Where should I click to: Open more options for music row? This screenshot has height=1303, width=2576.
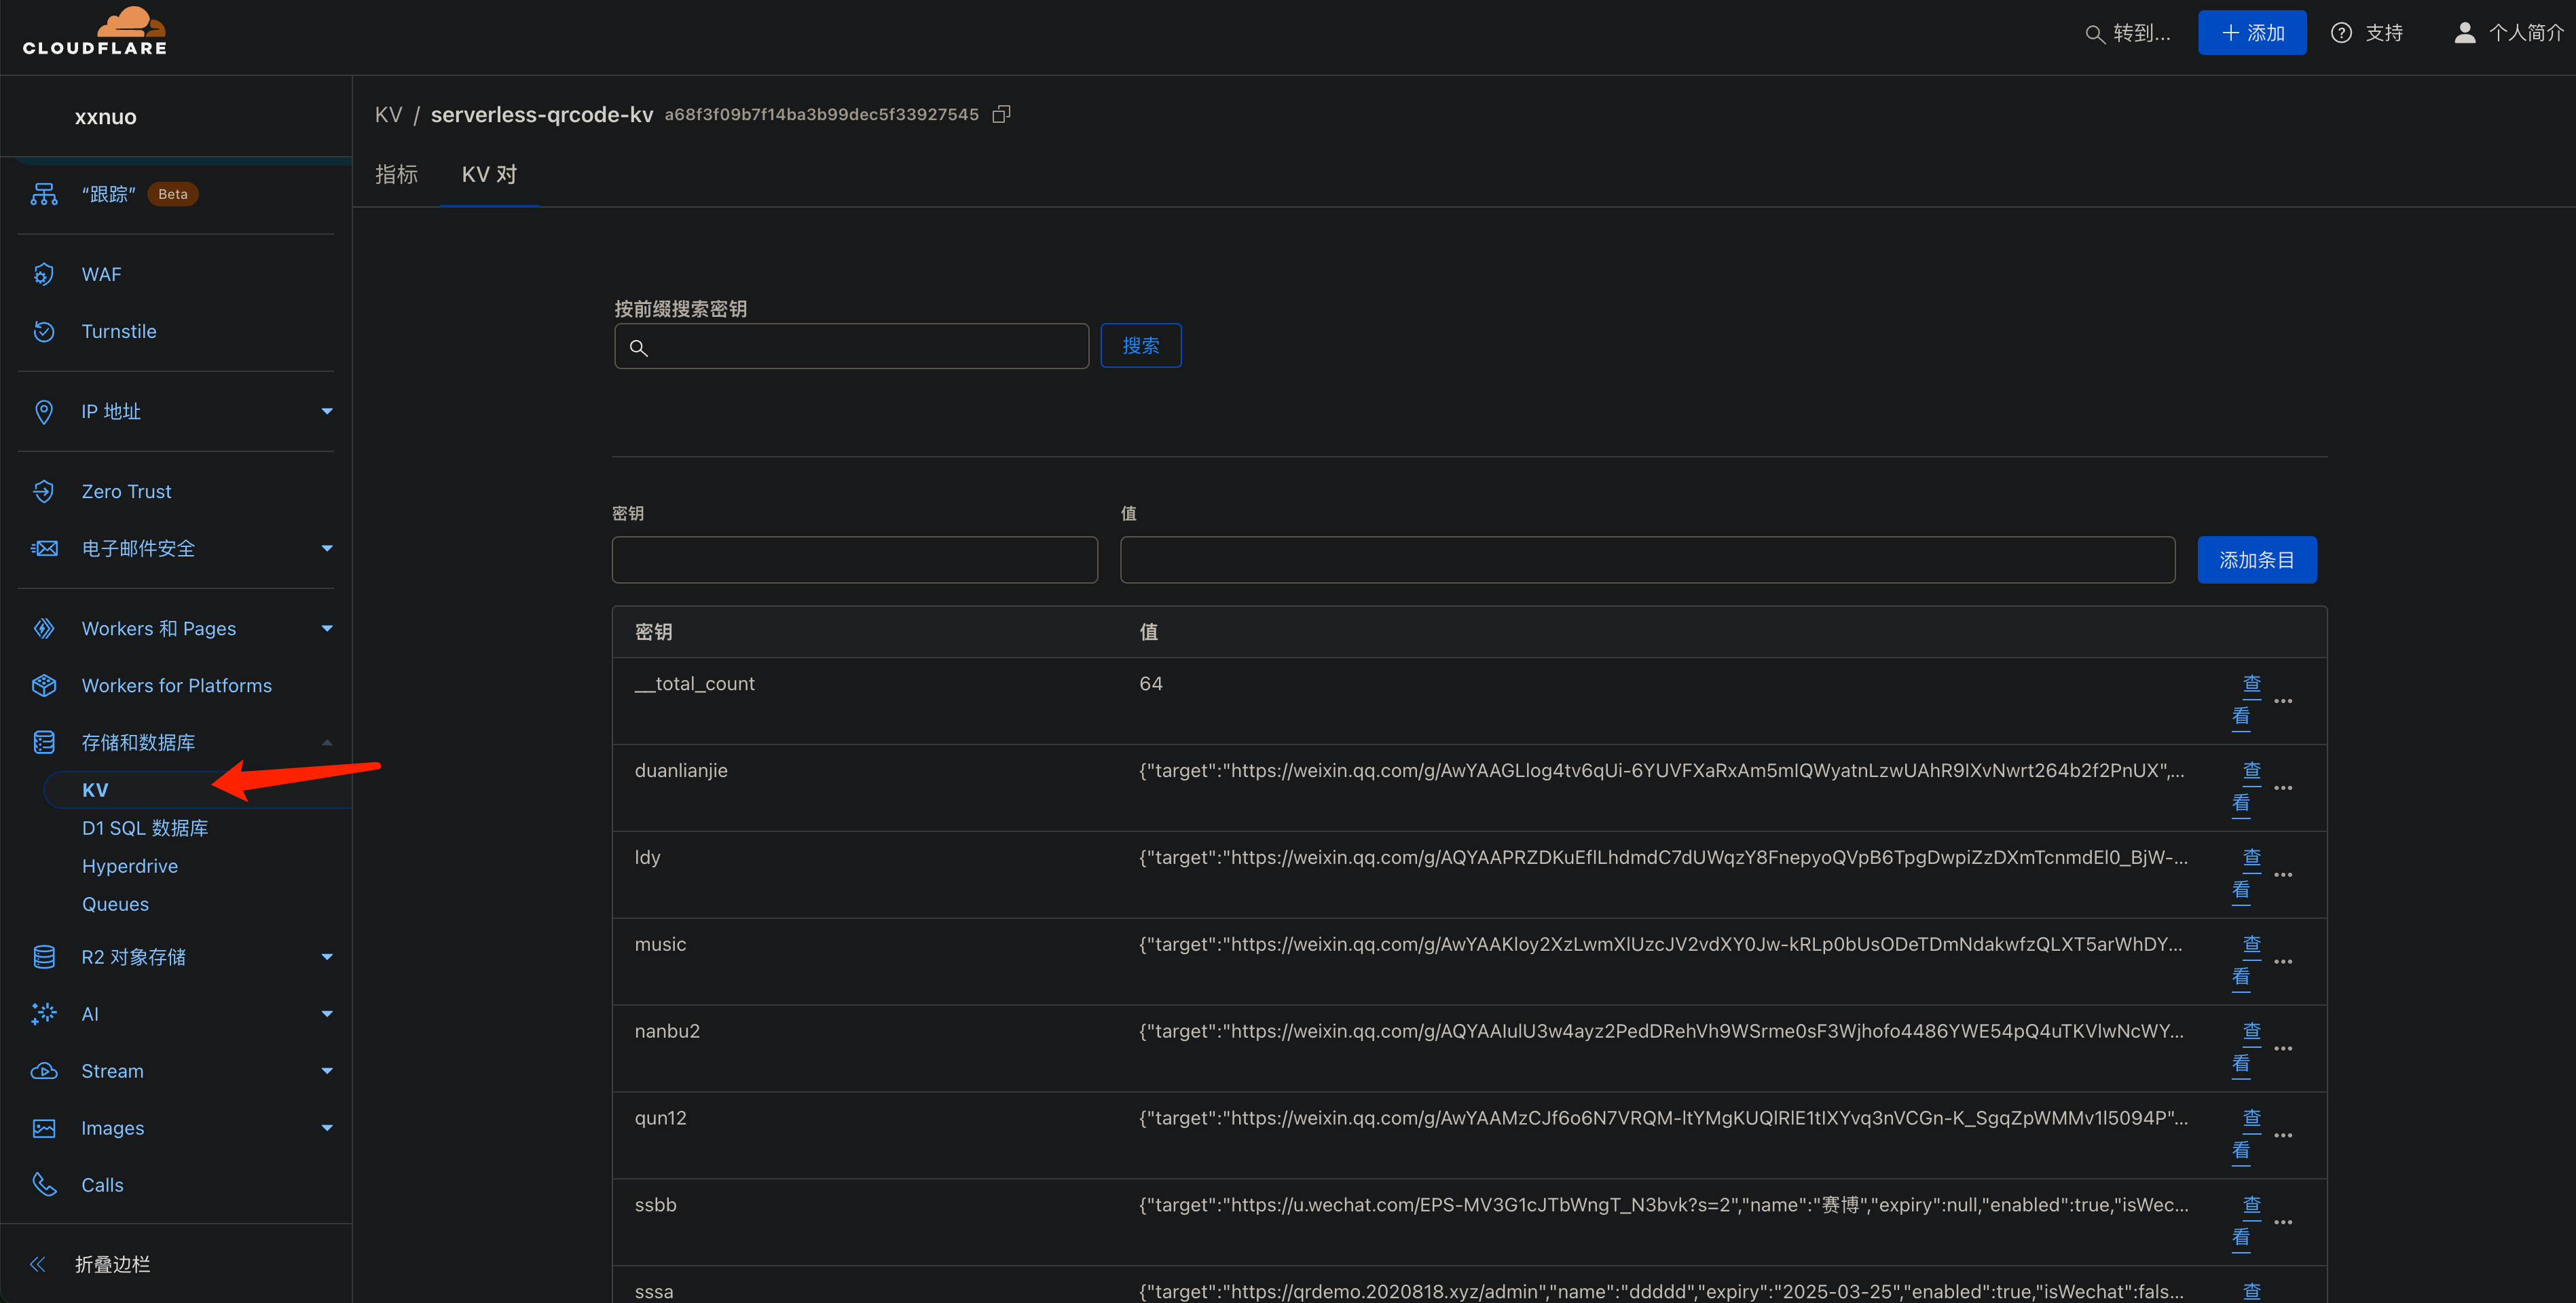coord(2283,961)
